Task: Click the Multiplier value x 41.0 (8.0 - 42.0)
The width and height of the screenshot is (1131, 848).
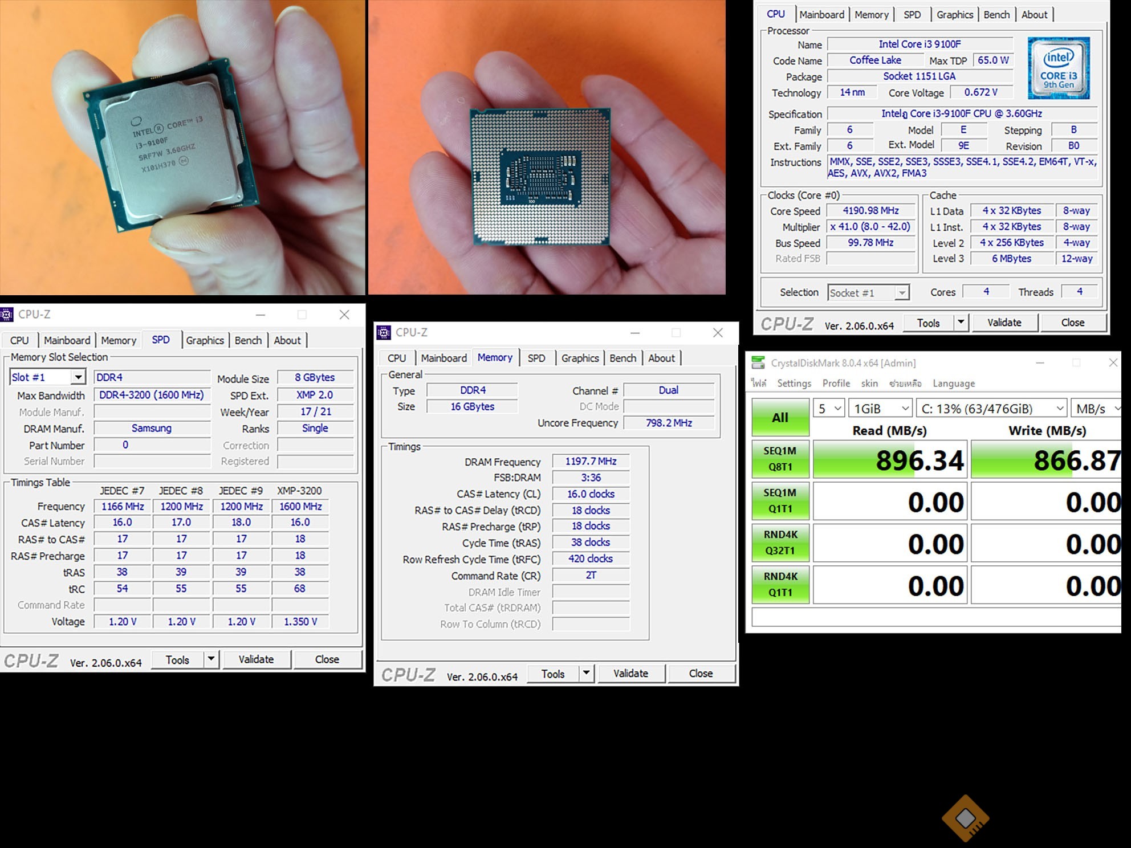Action: pos(870,227)
